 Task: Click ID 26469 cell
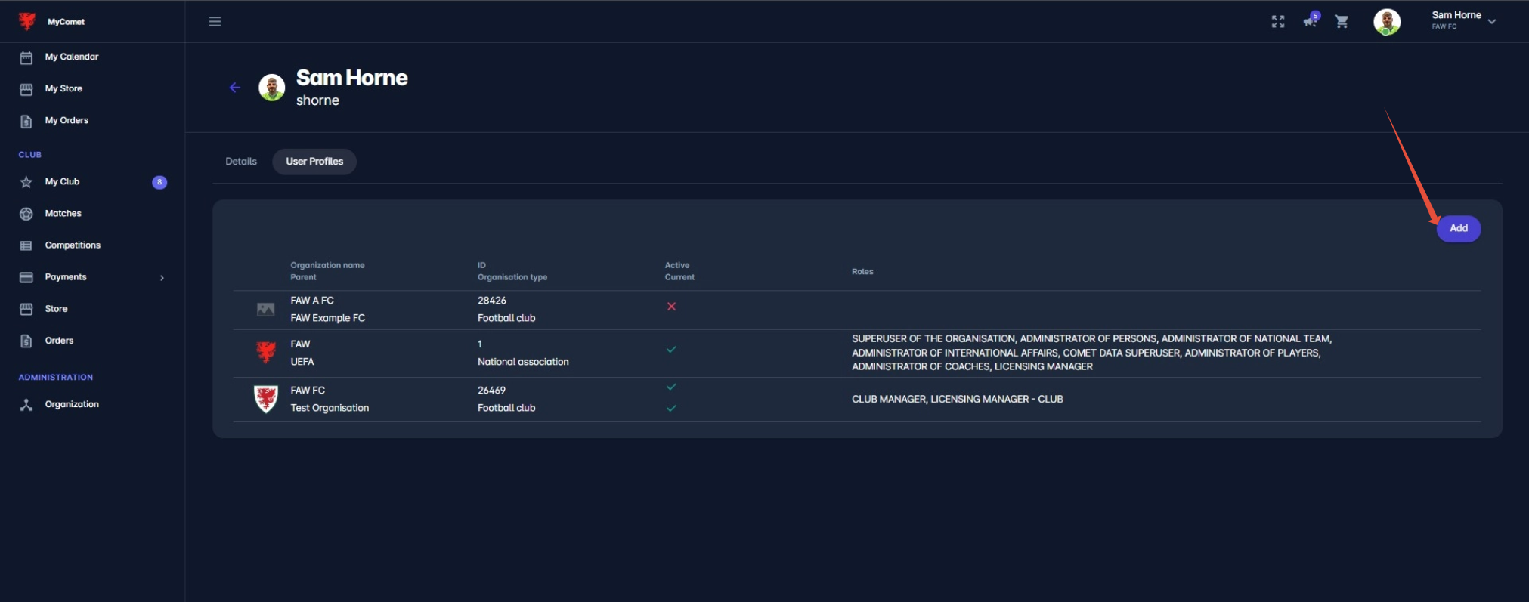coord(491,391)
